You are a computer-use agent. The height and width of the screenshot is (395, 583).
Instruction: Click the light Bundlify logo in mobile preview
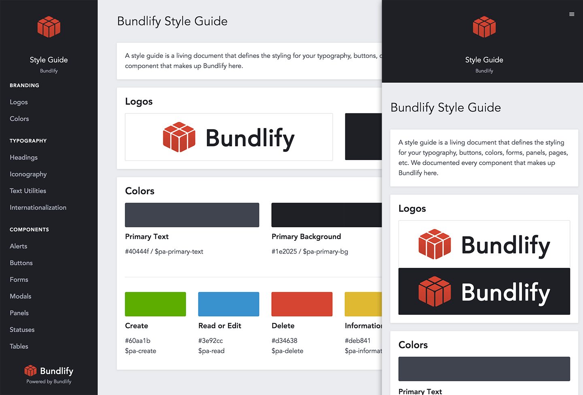pos(484,244)
